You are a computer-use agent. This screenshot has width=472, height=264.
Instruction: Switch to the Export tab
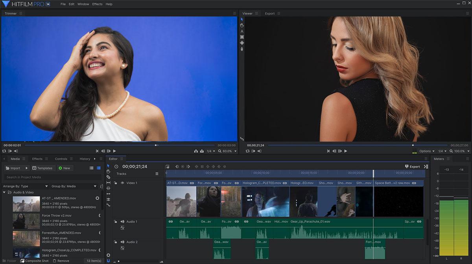(x=270, y=13)
